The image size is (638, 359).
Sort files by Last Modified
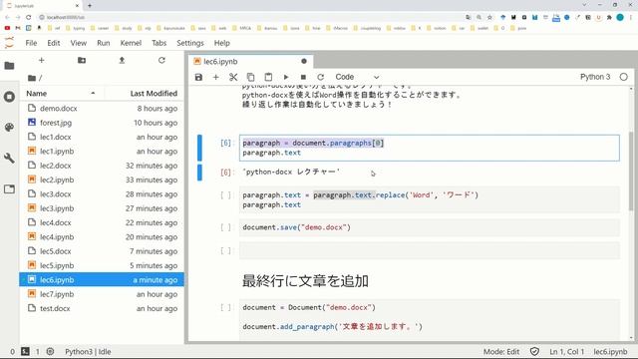[144, 93]
